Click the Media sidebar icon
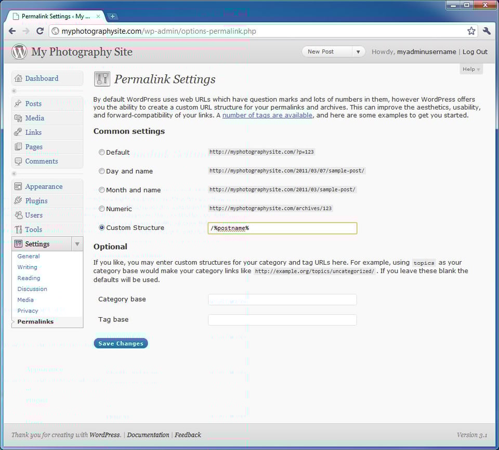The image size is (499, 450). pyautogui.click(x=18, y=118)
